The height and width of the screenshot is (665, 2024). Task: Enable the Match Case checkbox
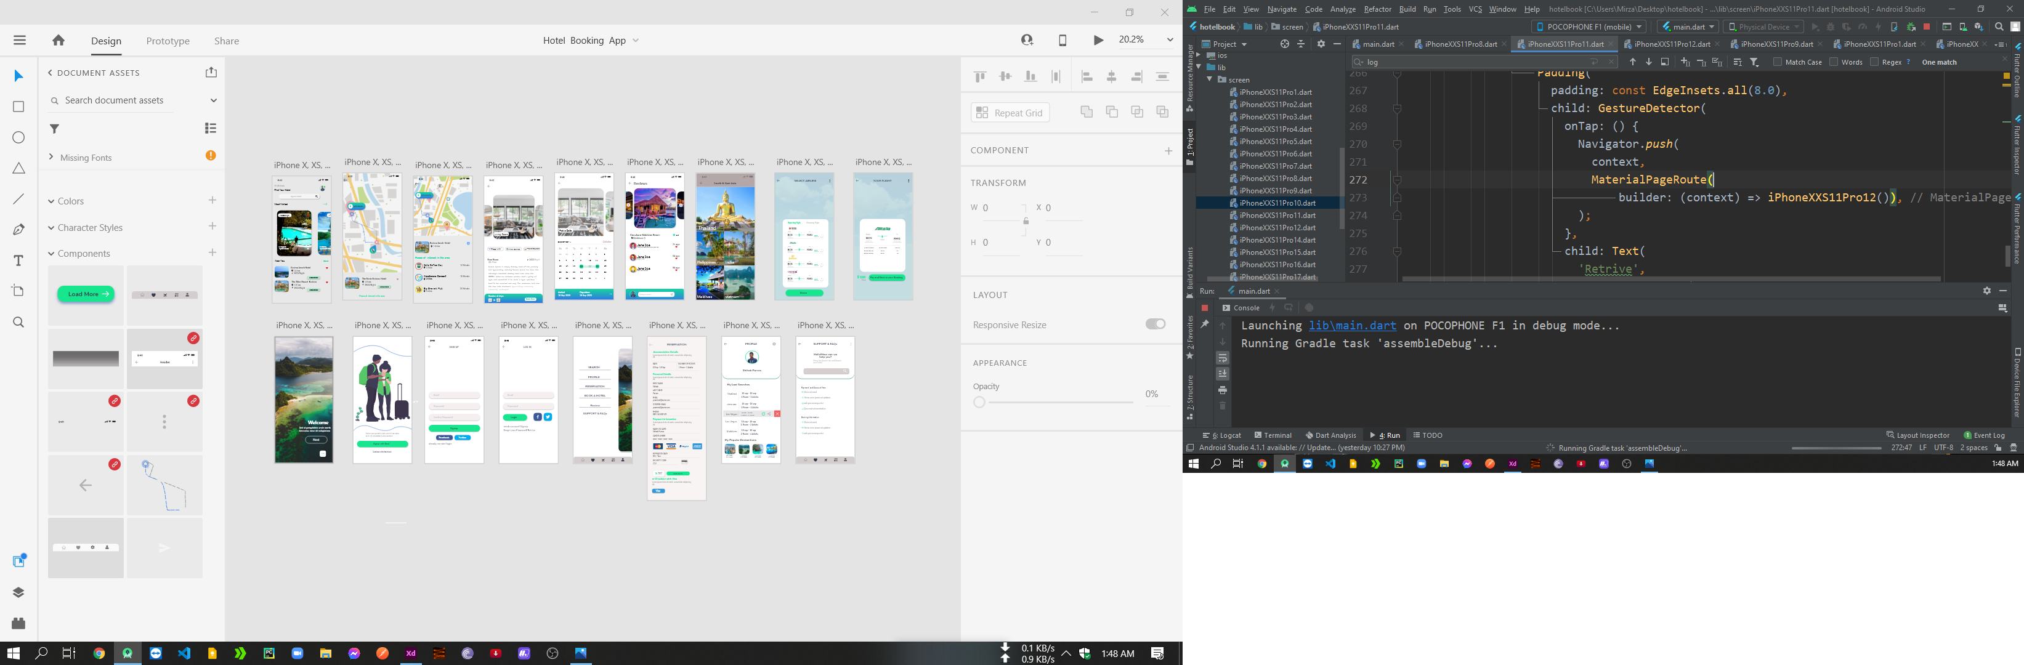[x=1777, y=62]
